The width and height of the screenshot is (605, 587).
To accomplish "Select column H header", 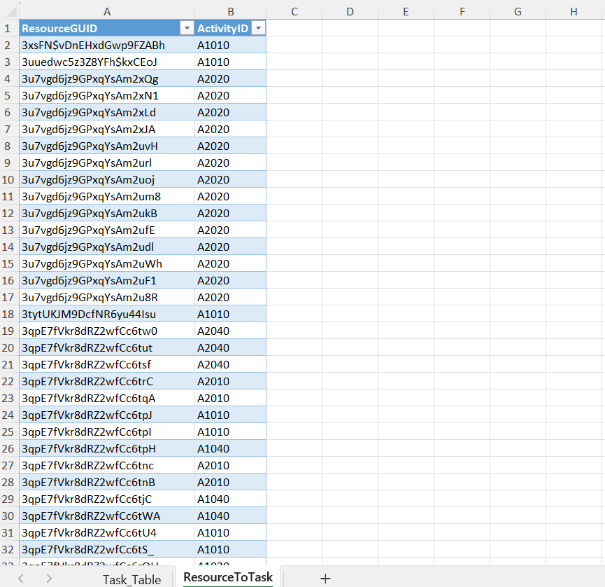I will click(574, 11).
